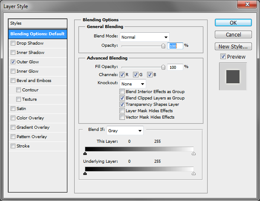Click the Cancel button
This screenshot has width=260, height=201.
(233, 34)
